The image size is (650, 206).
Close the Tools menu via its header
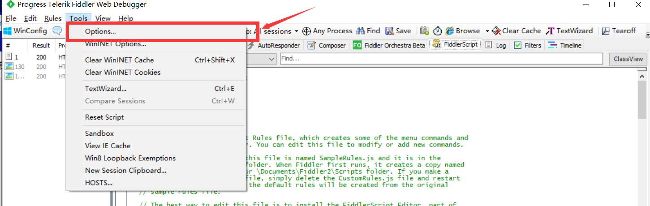(x=78, y=18)
